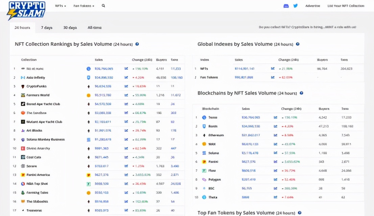
Task: Open sales chart icon for Ethereum blockchain
Action: (275, 135)
